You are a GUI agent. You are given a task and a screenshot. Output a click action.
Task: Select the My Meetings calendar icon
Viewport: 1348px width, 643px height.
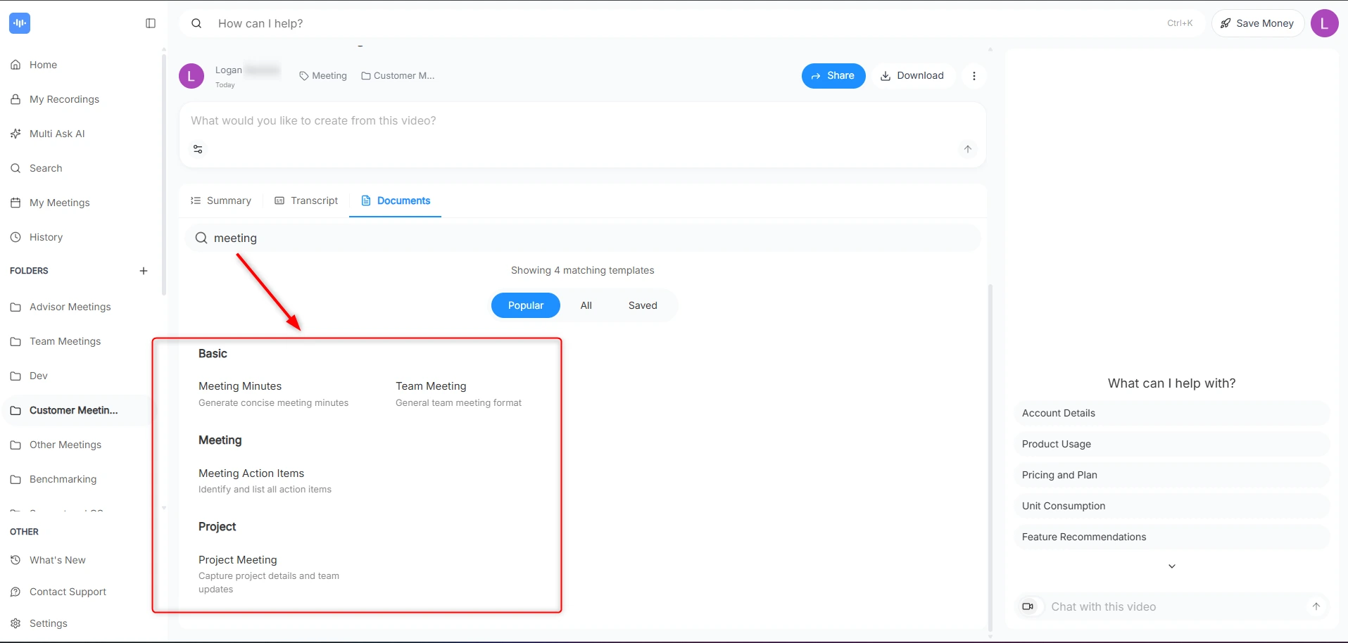[15, 202]
